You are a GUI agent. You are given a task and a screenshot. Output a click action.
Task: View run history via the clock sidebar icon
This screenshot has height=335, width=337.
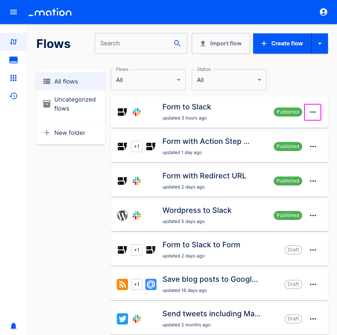[13, 96]
